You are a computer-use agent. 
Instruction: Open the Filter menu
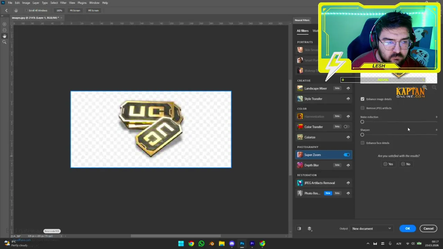[63, 3]
